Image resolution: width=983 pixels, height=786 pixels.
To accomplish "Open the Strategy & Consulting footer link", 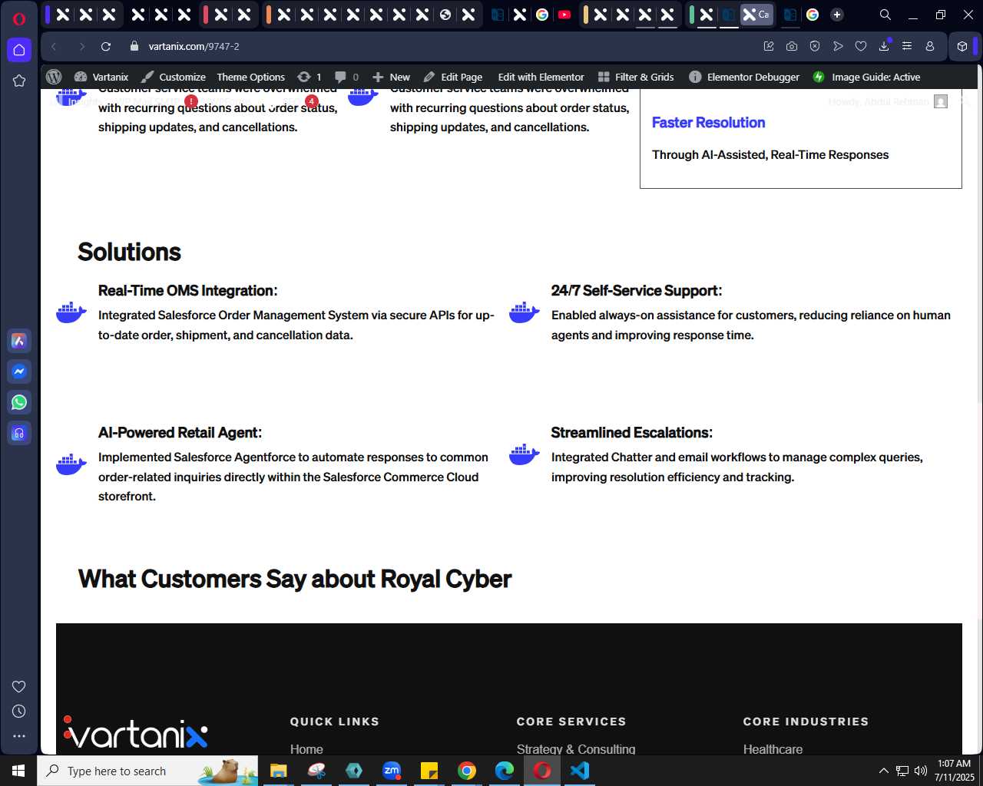I will 576,749.
